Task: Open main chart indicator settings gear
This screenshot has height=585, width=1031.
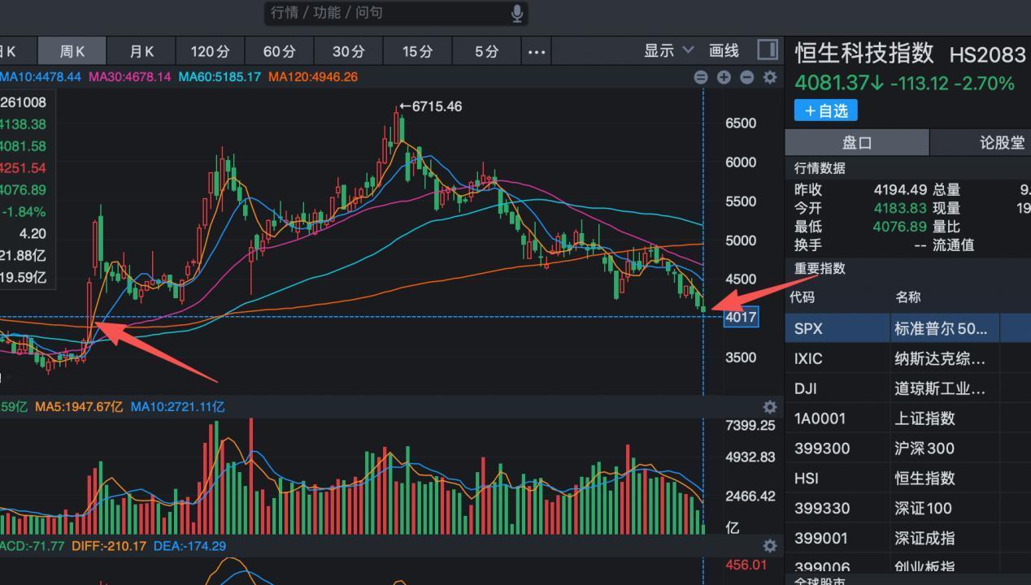Action: coord(769,77)
